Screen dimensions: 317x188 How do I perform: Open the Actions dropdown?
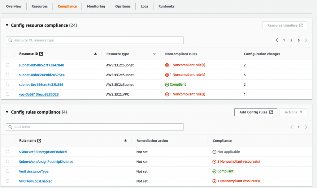[x=293, y=112]
